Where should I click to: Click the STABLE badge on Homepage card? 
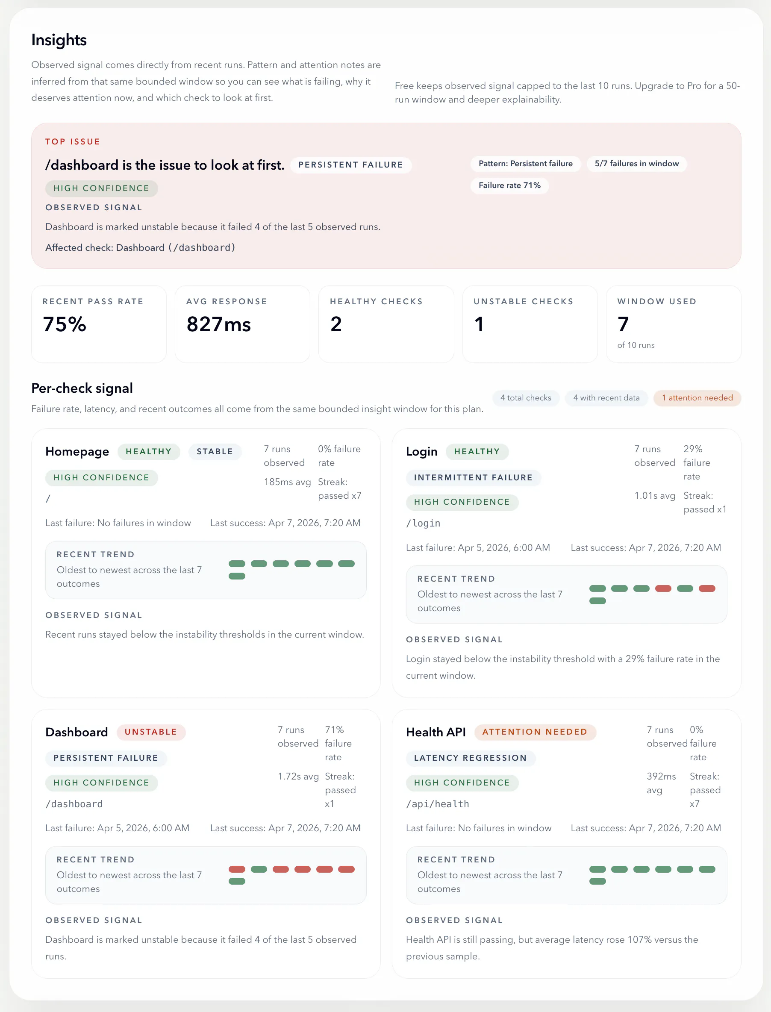pos(215,452)
